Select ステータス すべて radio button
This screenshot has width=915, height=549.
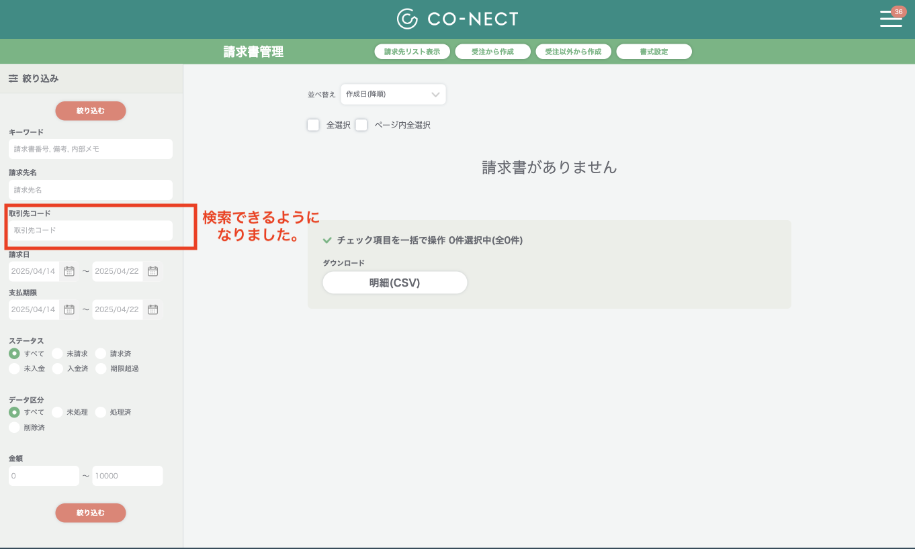14,353
